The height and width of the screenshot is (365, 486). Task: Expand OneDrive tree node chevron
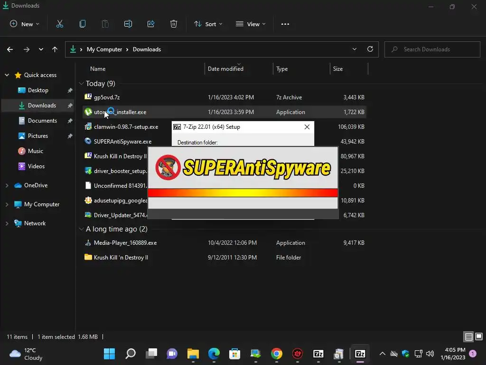pos(7,185)
